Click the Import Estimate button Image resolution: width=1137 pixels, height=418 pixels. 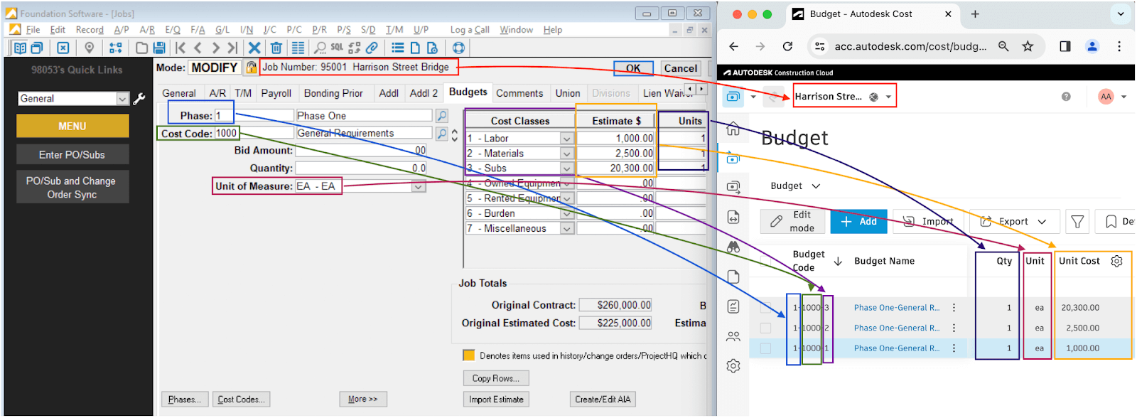point(496,400)
